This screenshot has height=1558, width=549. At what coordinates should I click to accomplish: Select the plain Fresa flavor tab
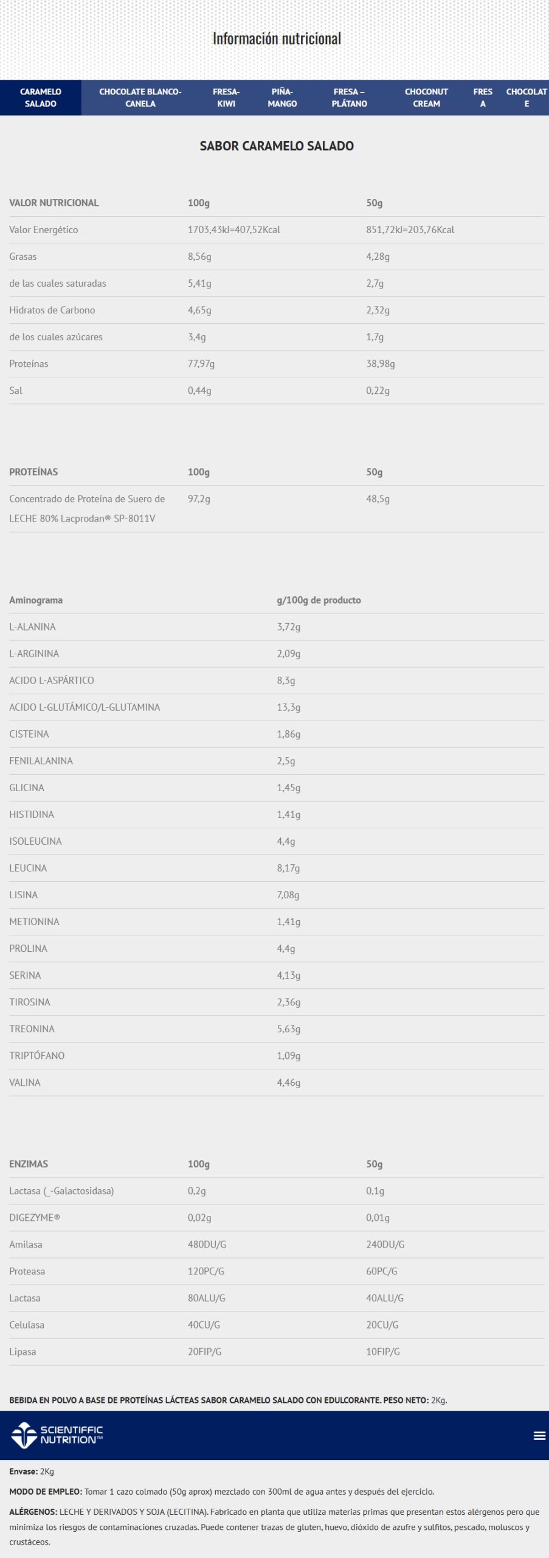pyautogui.click(x=483, y=97)
